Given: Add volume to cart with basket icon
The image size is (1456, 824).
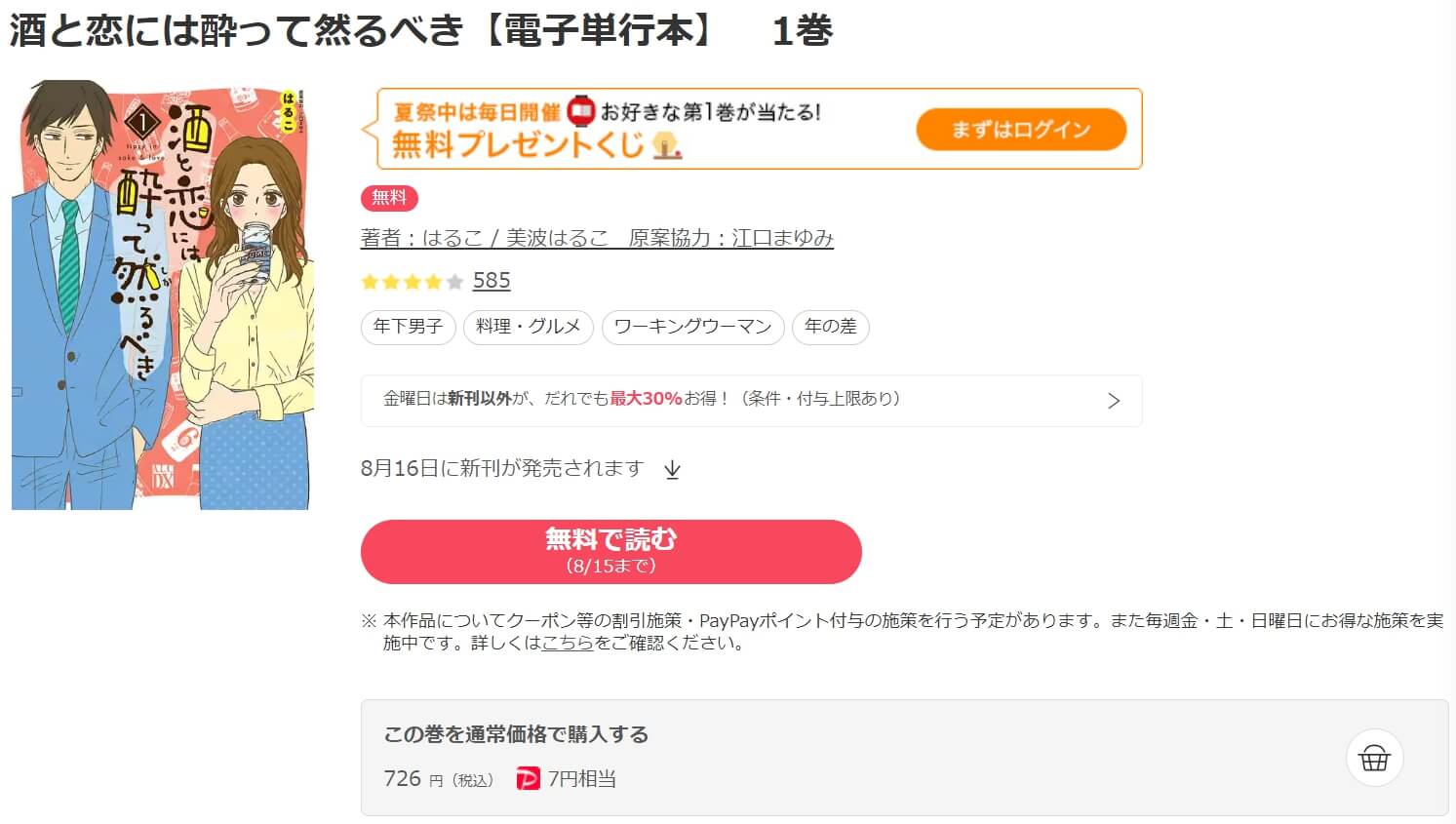Looking at the screenshot, I should (x=1374, y=758).
